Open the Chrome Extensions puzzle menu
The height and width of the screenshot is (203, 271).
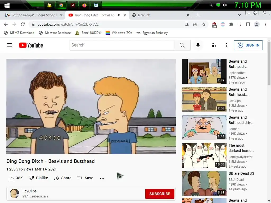point(231,24)
